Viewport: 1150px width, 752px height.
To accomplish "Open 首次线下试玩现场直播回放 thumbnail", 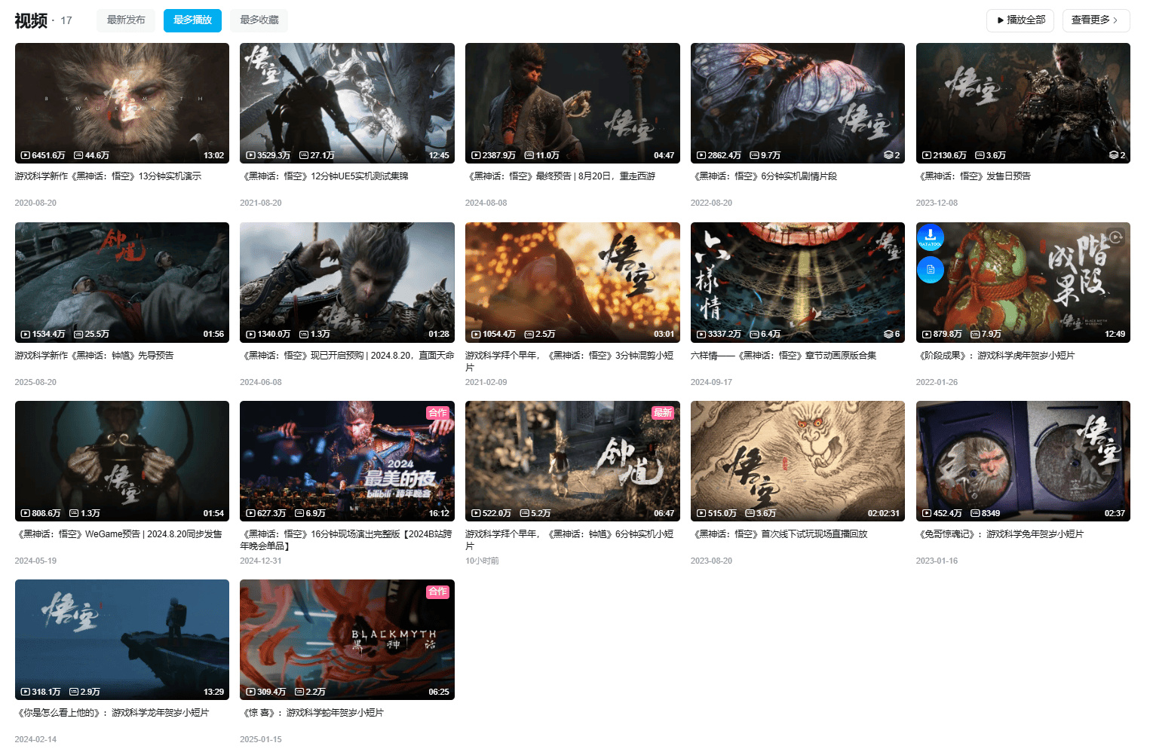I will point(797,460).
